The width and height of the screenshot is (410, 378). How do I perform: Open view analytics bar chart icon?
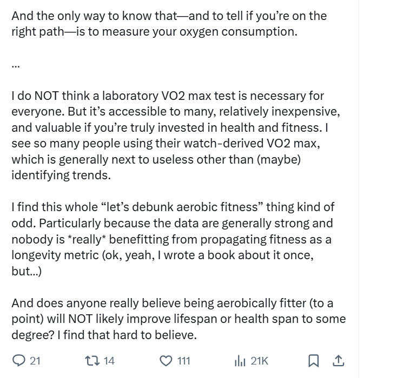[240, 360]
